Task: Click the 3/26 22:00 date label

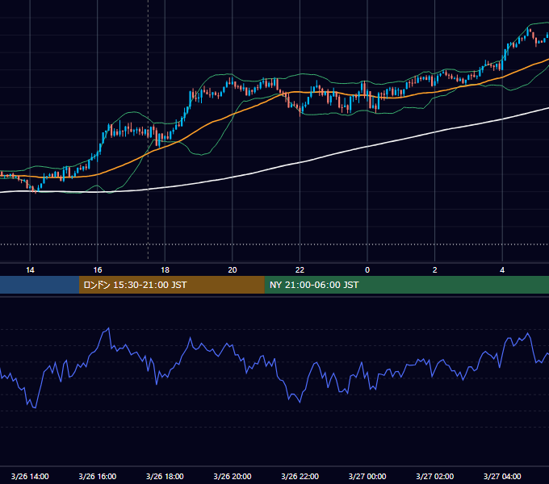Action: coord(300,476)
